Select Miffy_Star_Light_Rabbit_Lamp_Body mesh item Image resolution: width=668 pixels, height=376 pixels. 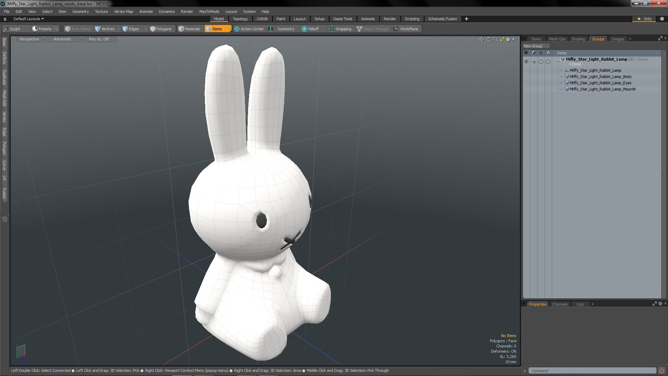point(601,77)
